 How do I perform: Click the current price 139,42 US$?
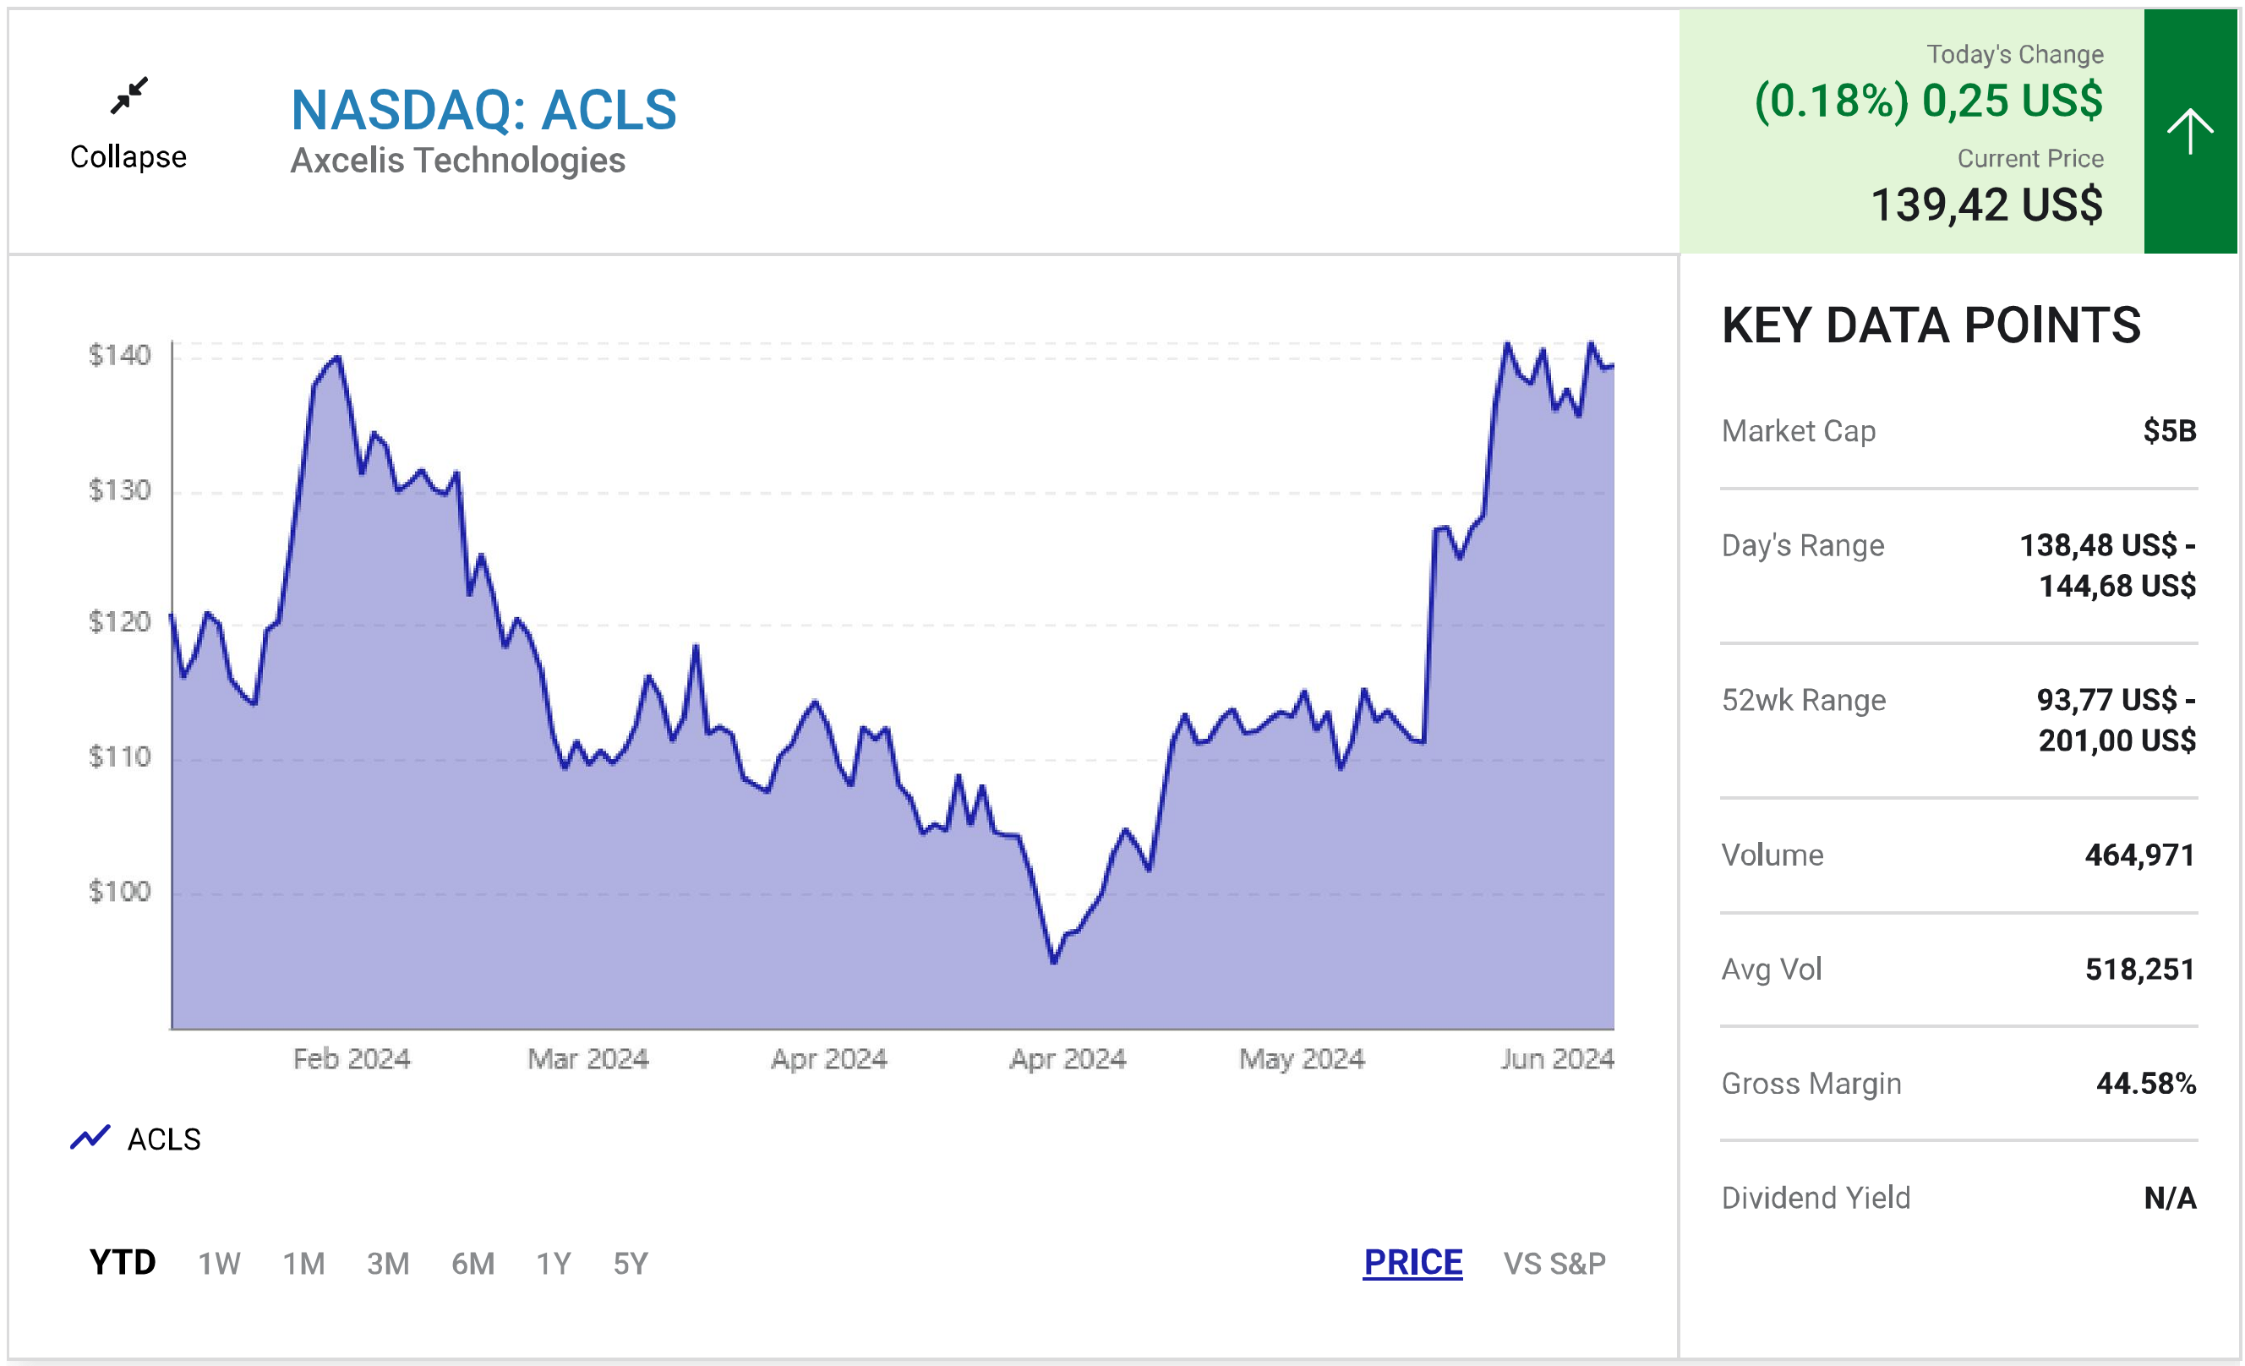(x=1986, y=205)
